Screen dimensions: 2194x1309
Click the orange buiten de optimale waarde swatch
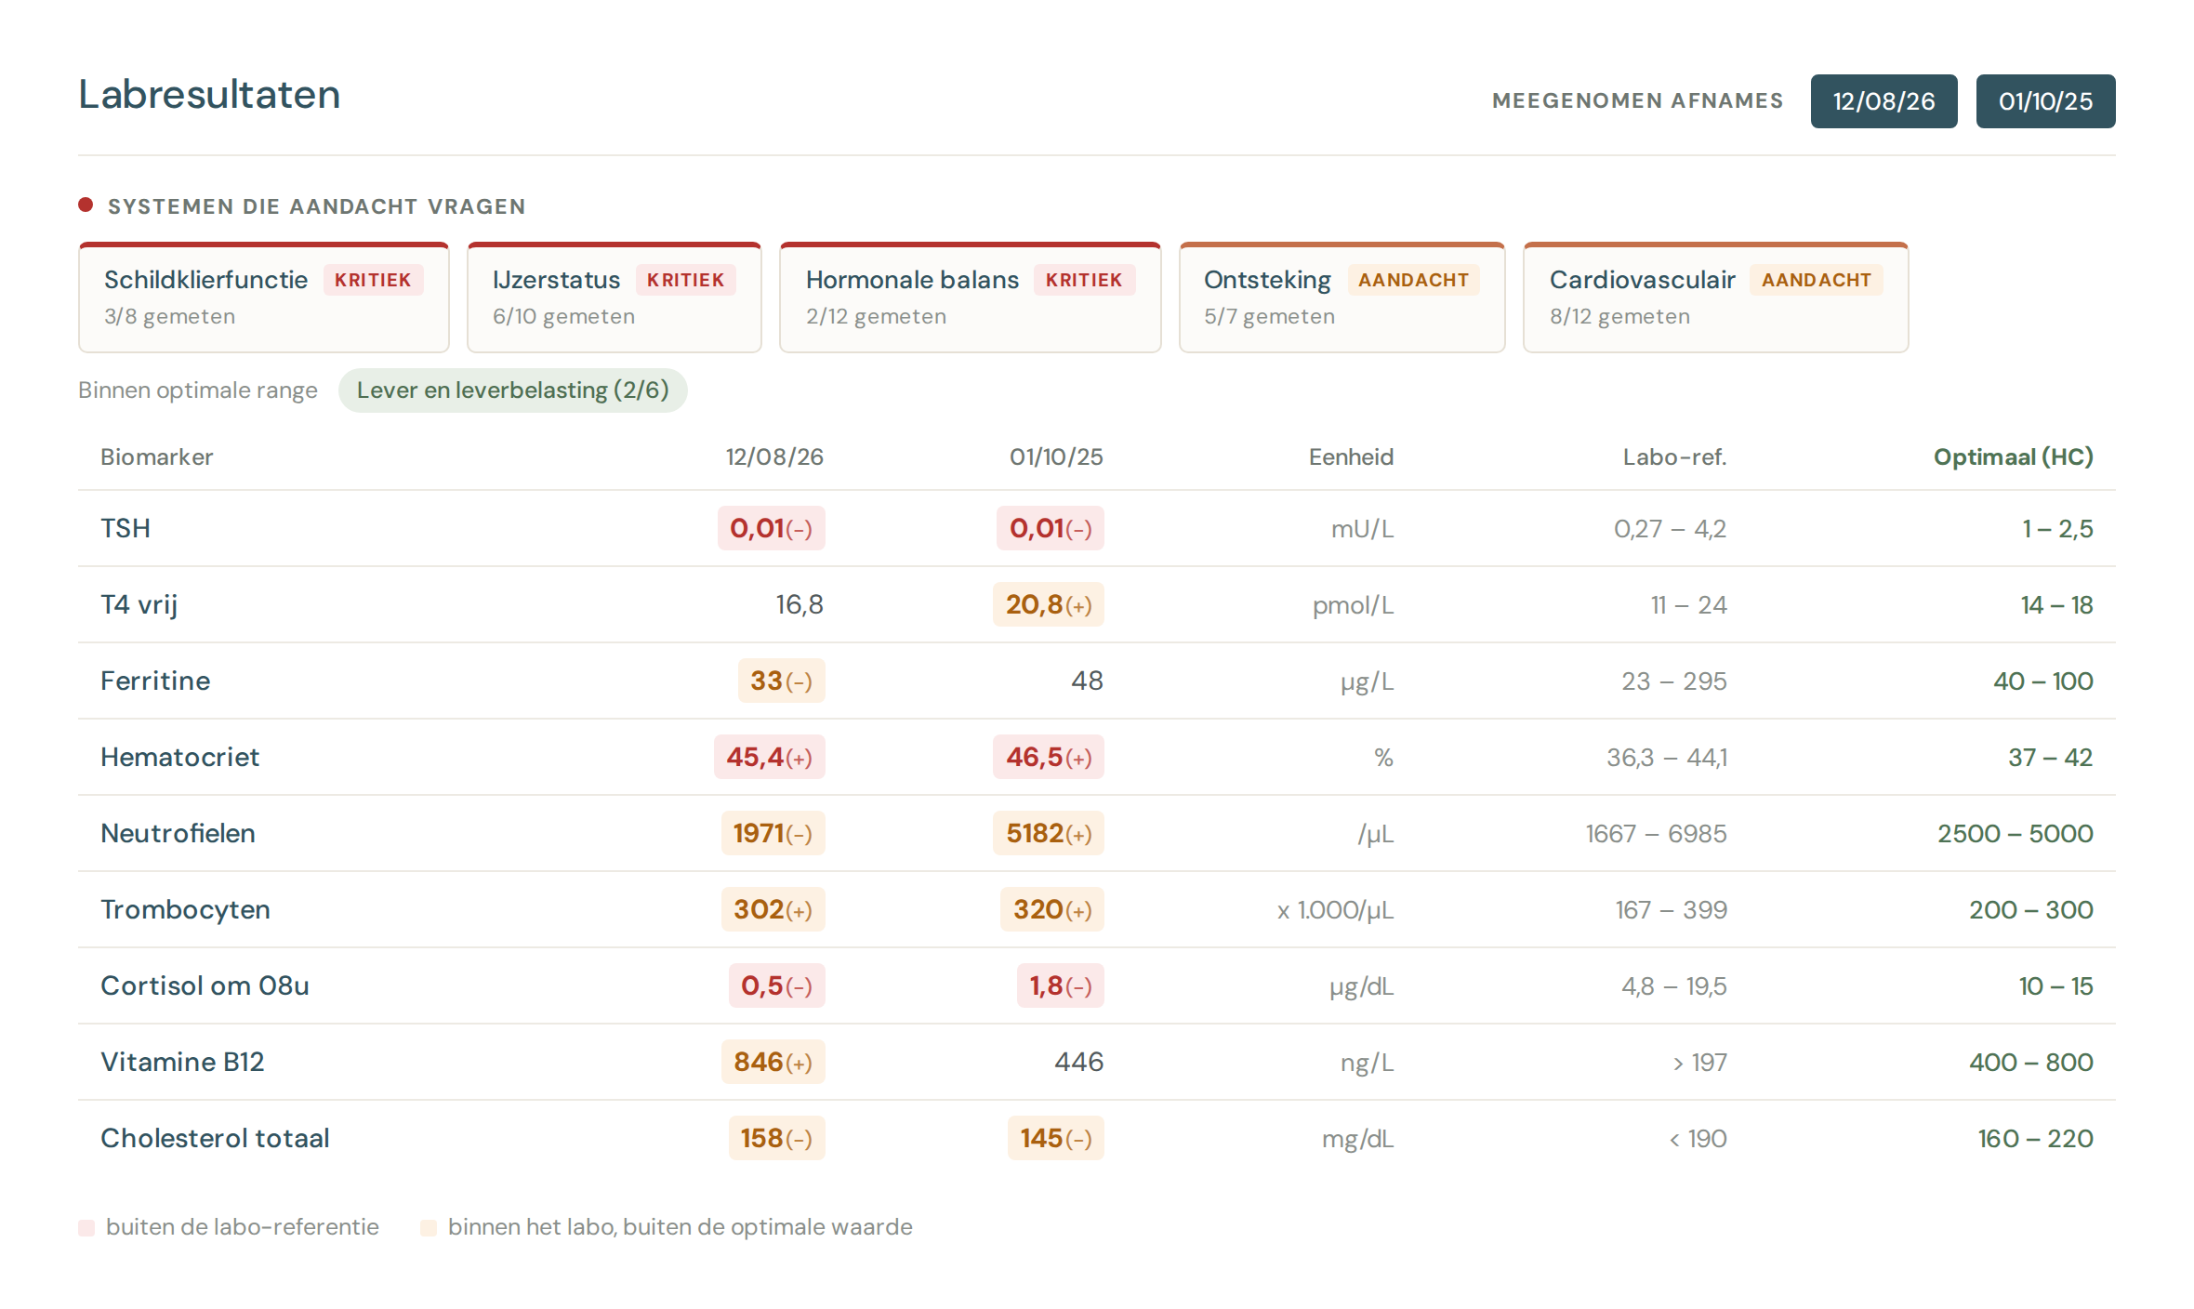click(x=429, y=1228)
